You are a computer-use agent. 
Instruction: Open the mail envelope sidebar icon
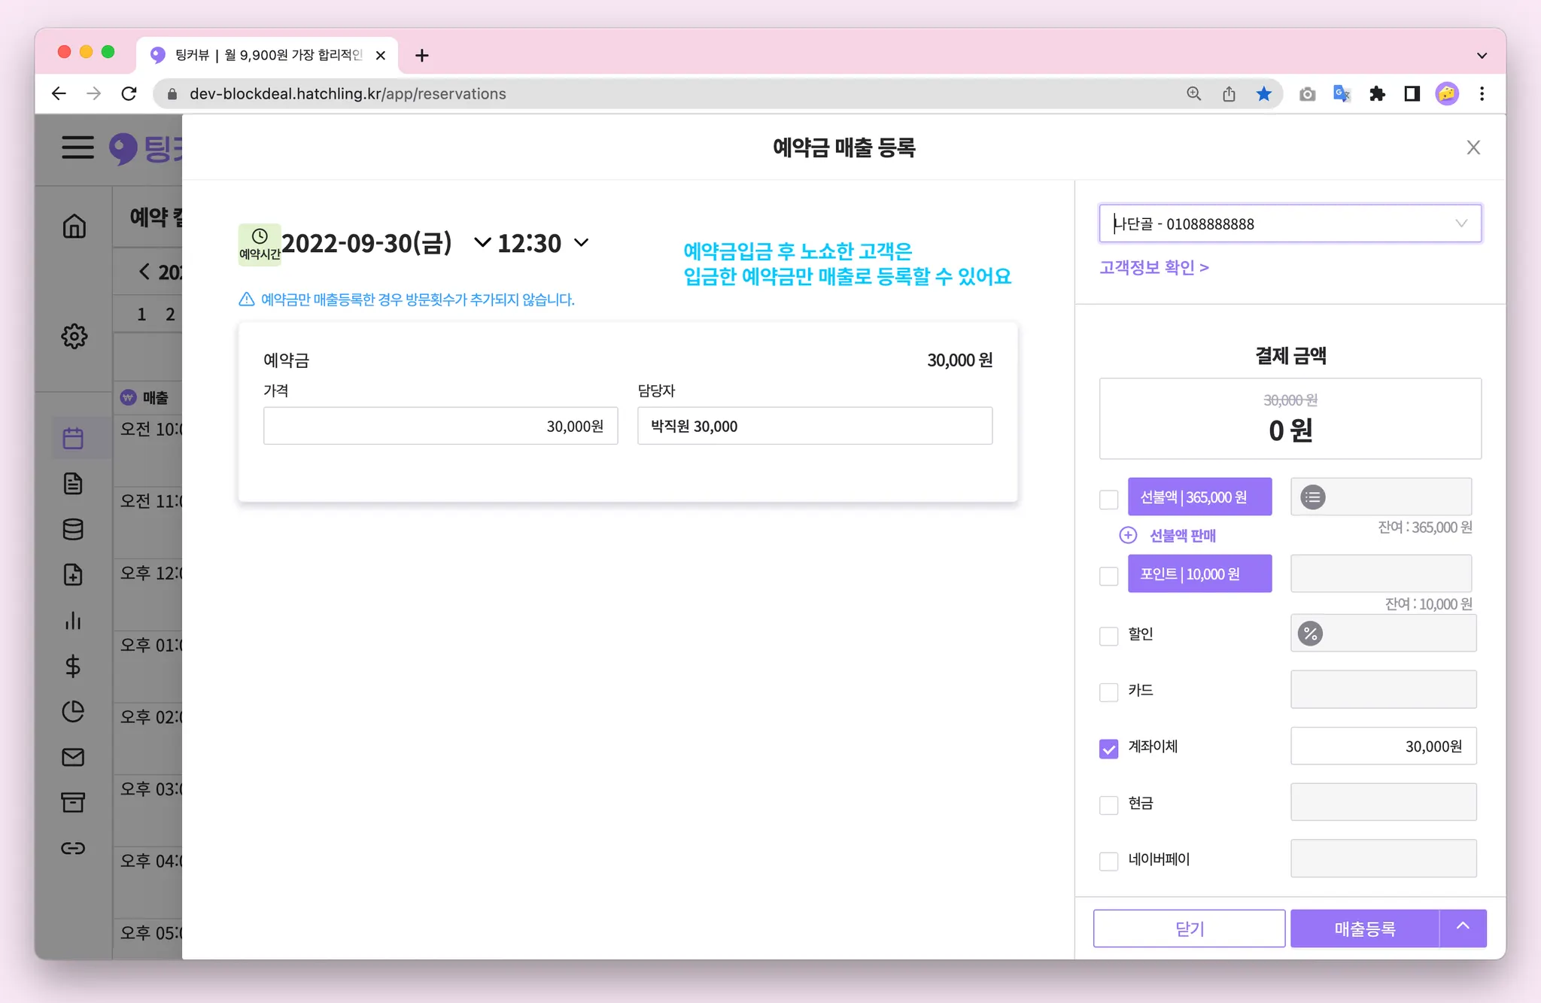tap(73, 756)
